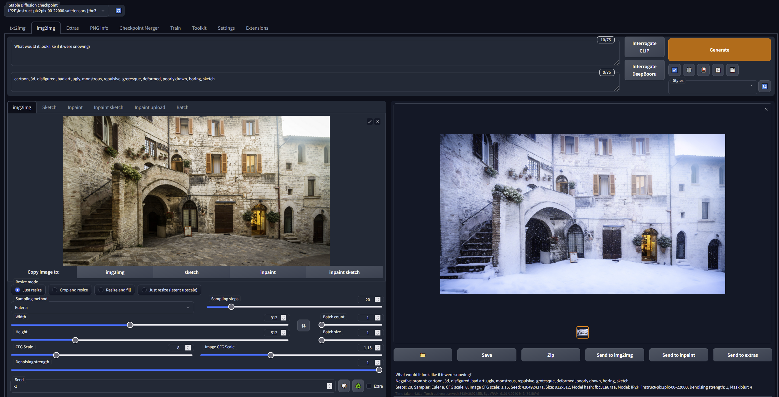
Task: Click the Interrogate DeepBooru button
Action: click(644, 70)
